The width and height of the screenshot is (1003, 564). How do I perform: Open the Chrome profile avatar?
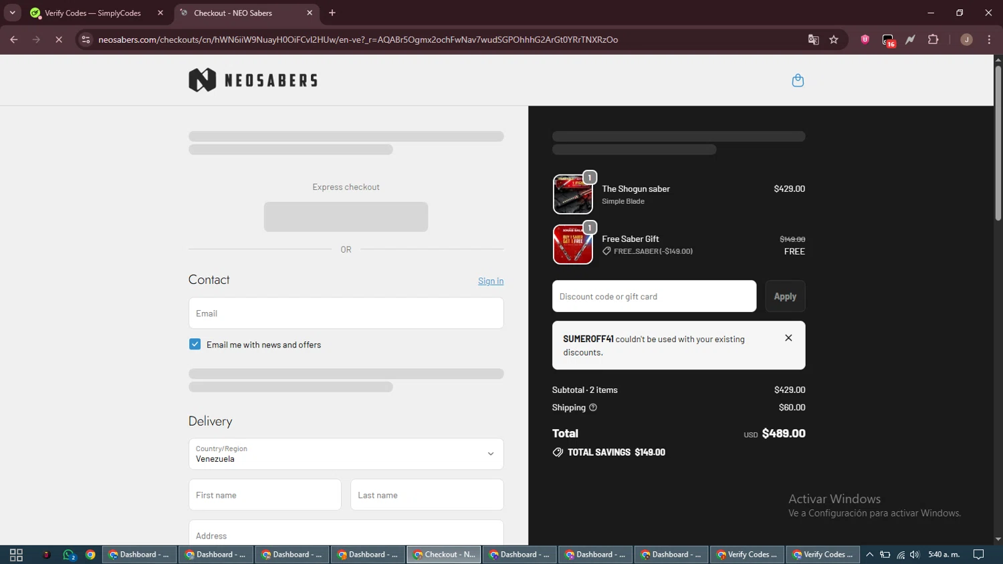click(x=966, y=39)
